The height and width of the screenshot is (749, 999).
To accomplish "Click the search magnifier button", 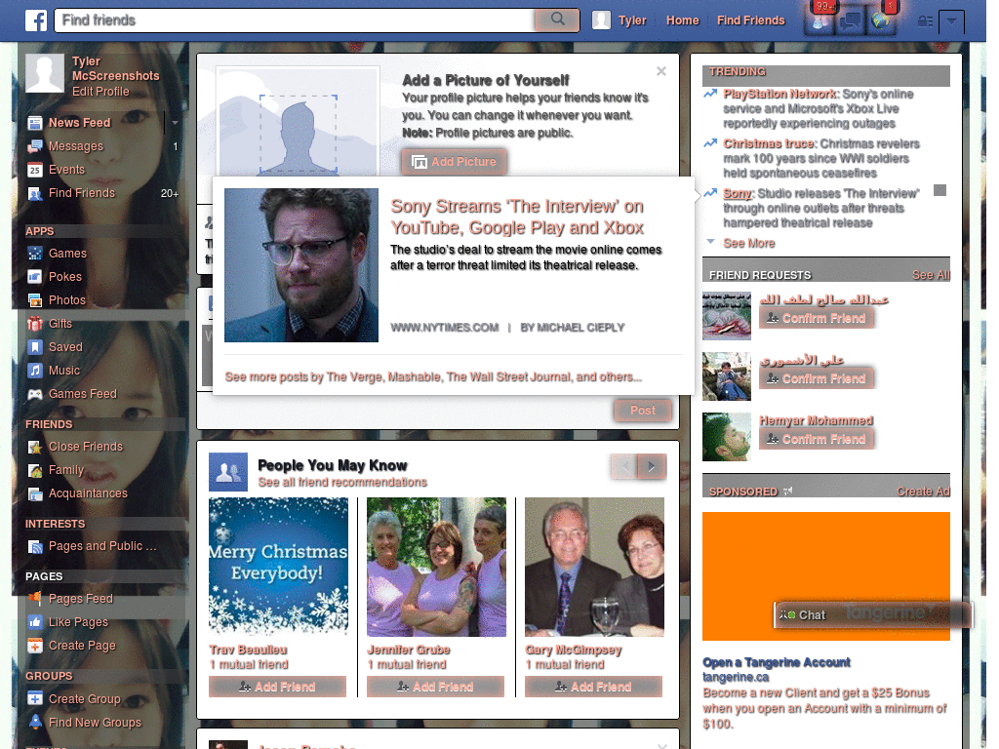I will tap(557, 20).
